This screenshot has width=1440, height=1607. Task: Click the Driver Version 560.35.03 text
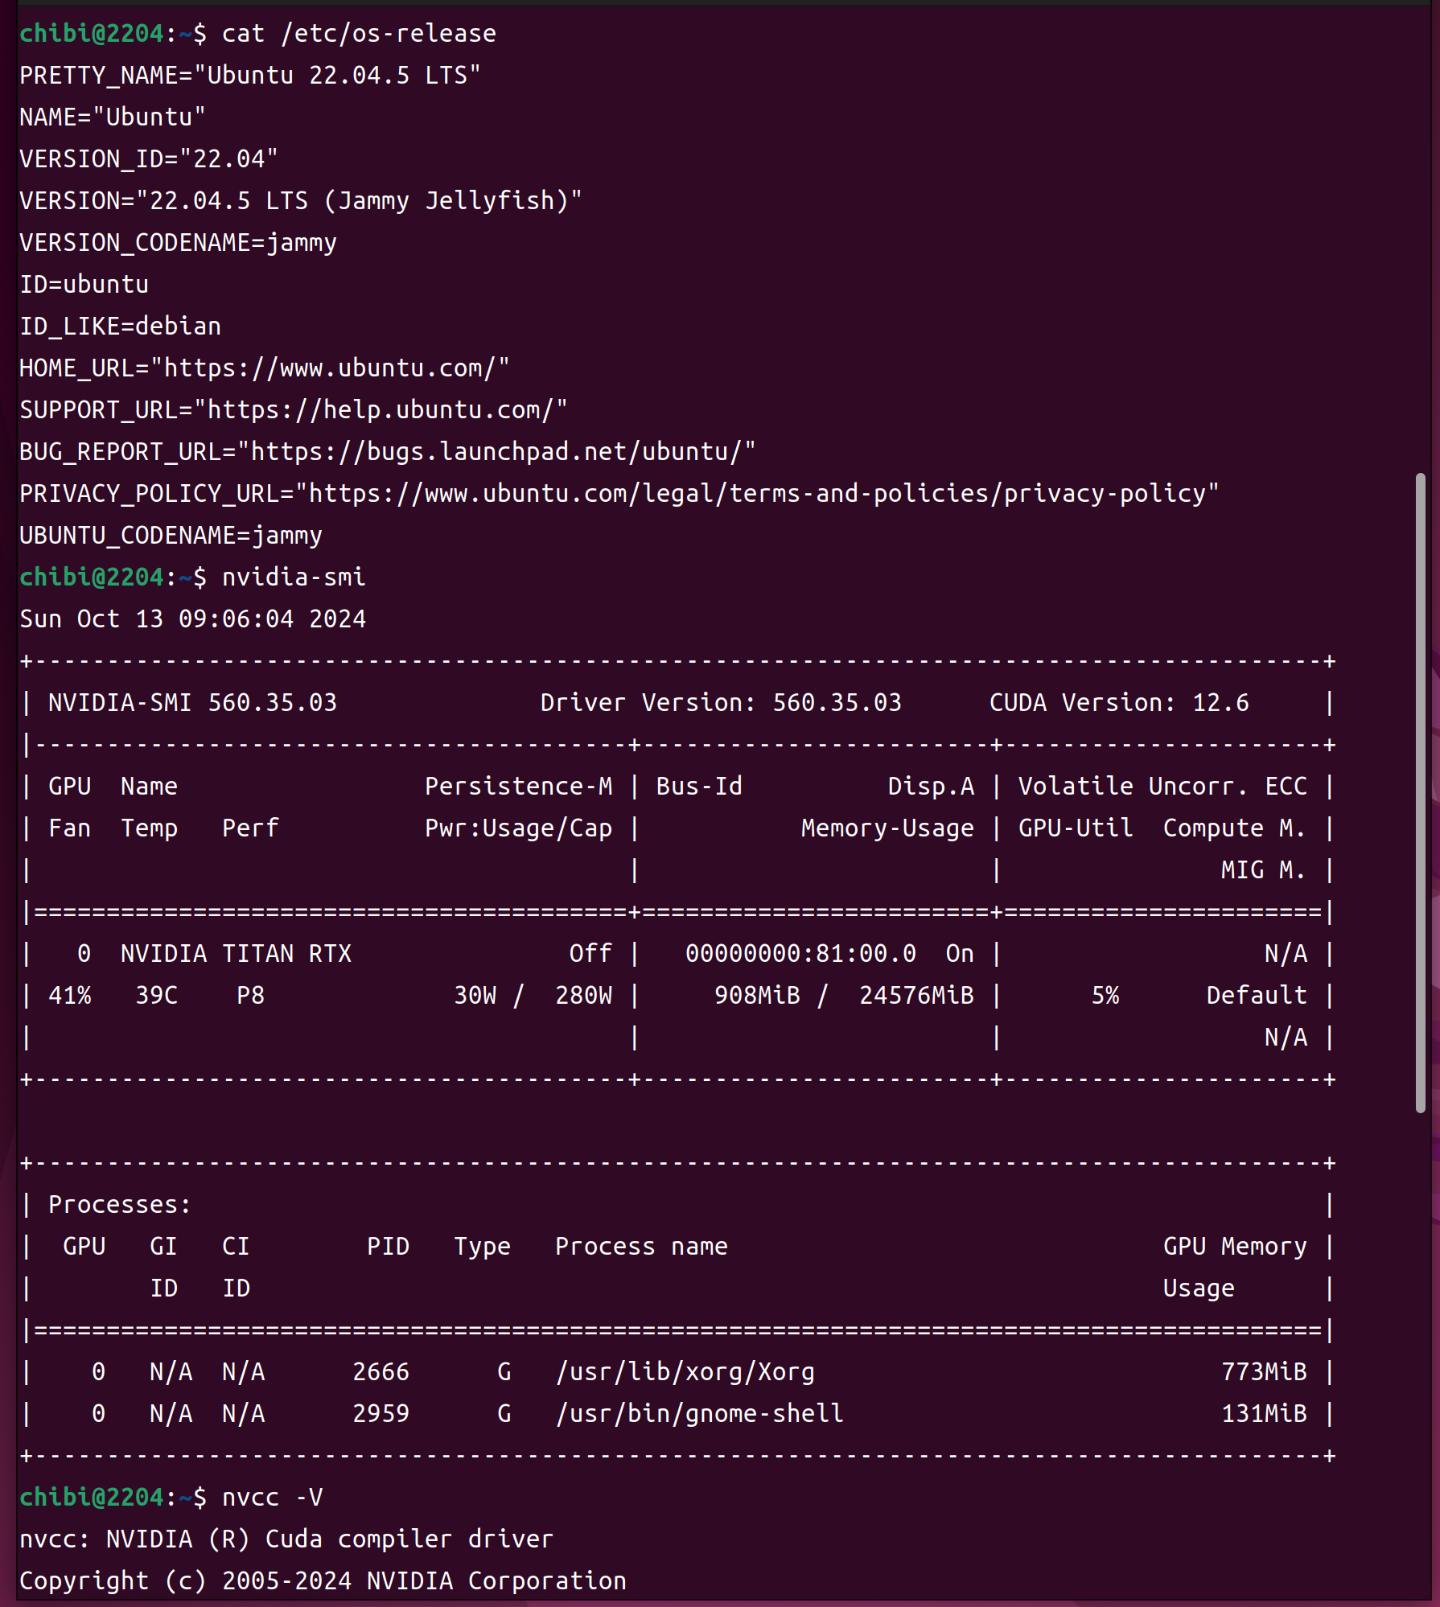point(720,703)
